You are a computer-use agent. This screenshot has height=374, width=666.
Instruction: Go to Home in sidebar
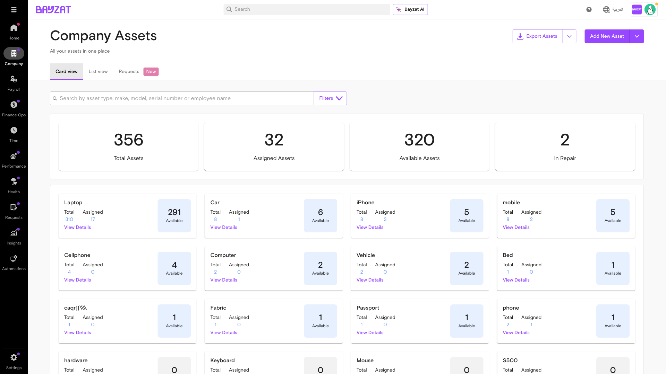14,32
